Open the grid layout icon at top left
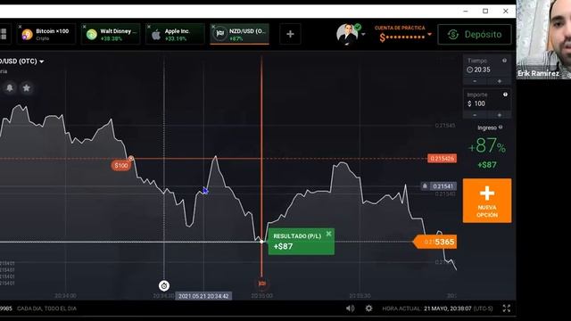The image size is (571, 321). point(4,34)
